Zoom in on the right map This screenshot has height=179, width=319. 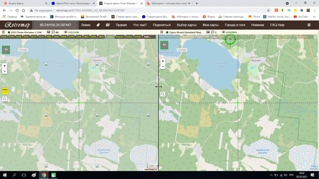163,61
